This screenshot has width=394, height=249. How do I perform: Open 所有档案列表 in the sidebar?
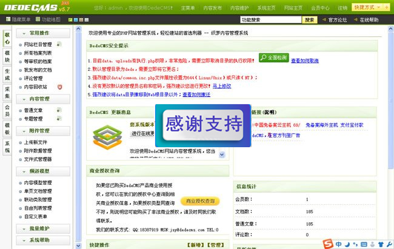click(x=38, y=53)
